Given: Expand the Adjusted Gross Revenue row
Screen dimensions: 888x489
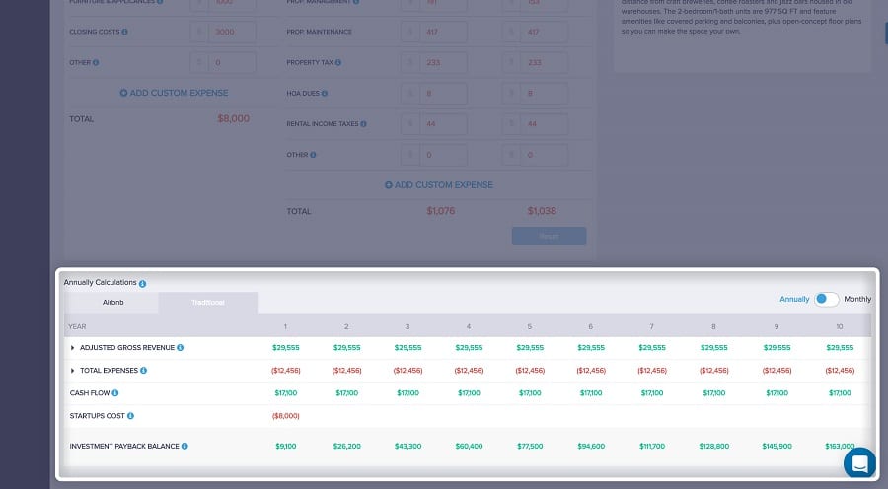Looking at the screenshot, I should click(72, 348).
